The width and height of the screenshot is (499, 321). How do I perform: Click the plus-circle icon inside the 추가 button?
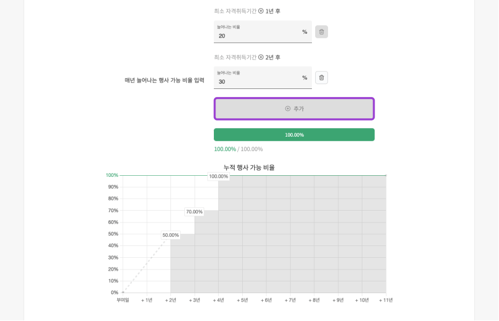pos(287,109)
